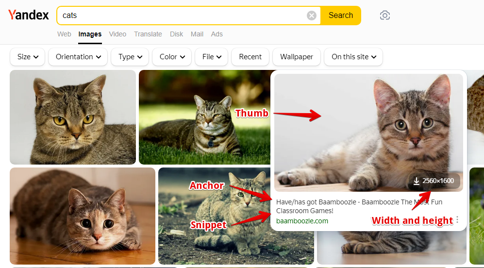
Task: Switch to the Video tab
Action: coord(117,34)
